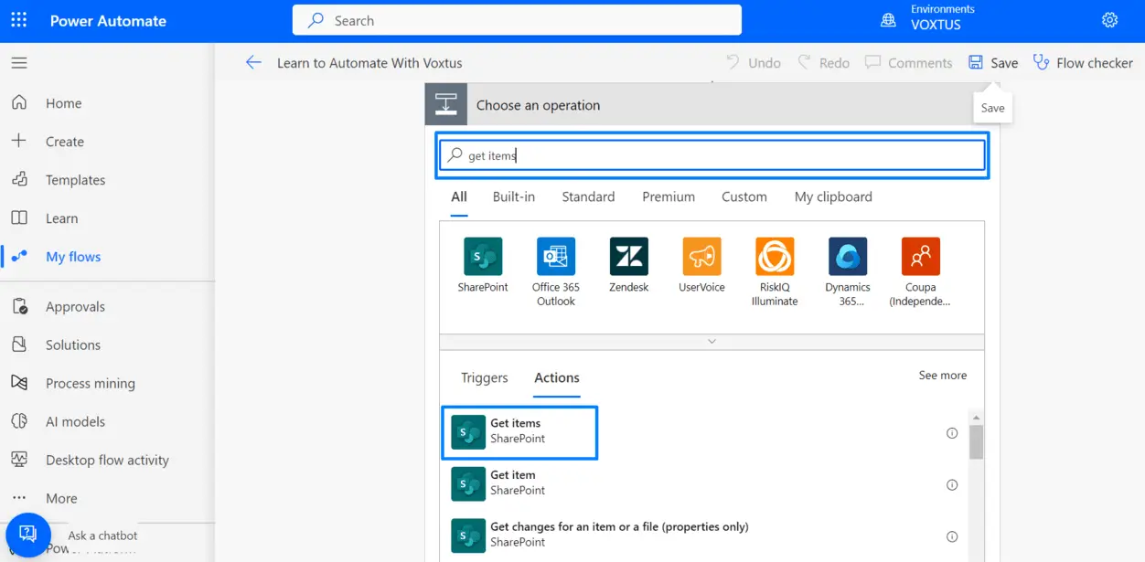Image resolution: width=1145 pixels, height=562 pixels.
Task: Open the settings gear icon
Action: coord(1109,20)
